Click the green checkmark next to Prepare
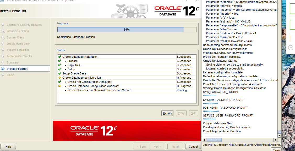The height and width of the screenshot is (151, 295). [x=59, y=61]
